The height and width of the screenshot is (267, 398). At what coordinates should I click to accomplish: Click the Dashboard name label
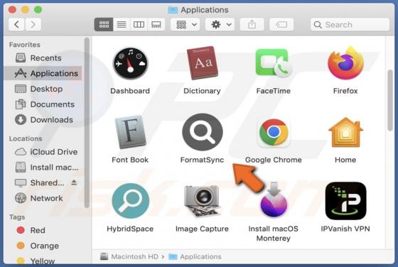(x=130, y=91)
